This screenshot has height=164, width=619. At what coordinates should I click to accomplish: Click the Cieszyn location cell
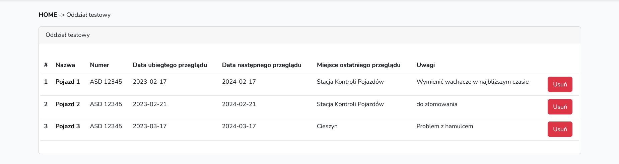(x=327, y=126)
